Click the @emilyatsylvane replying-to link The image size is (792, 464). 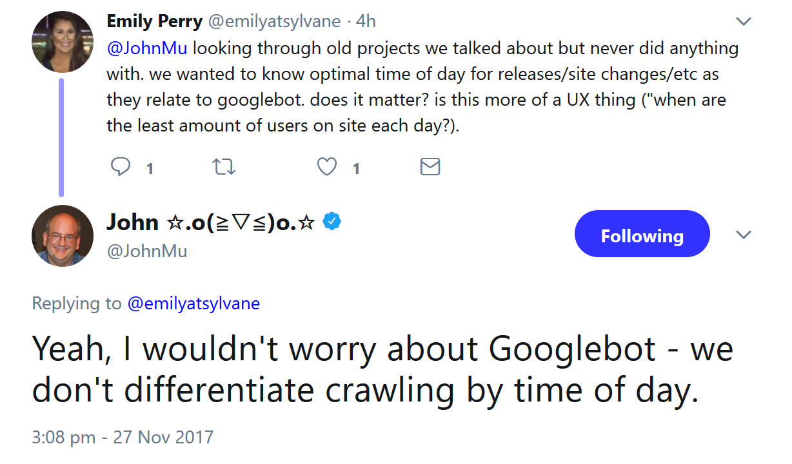[194, 303]
